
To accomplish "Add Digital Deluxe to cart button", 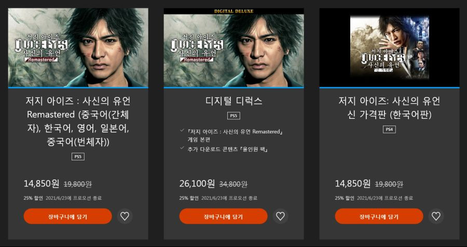I will [223, 216].
